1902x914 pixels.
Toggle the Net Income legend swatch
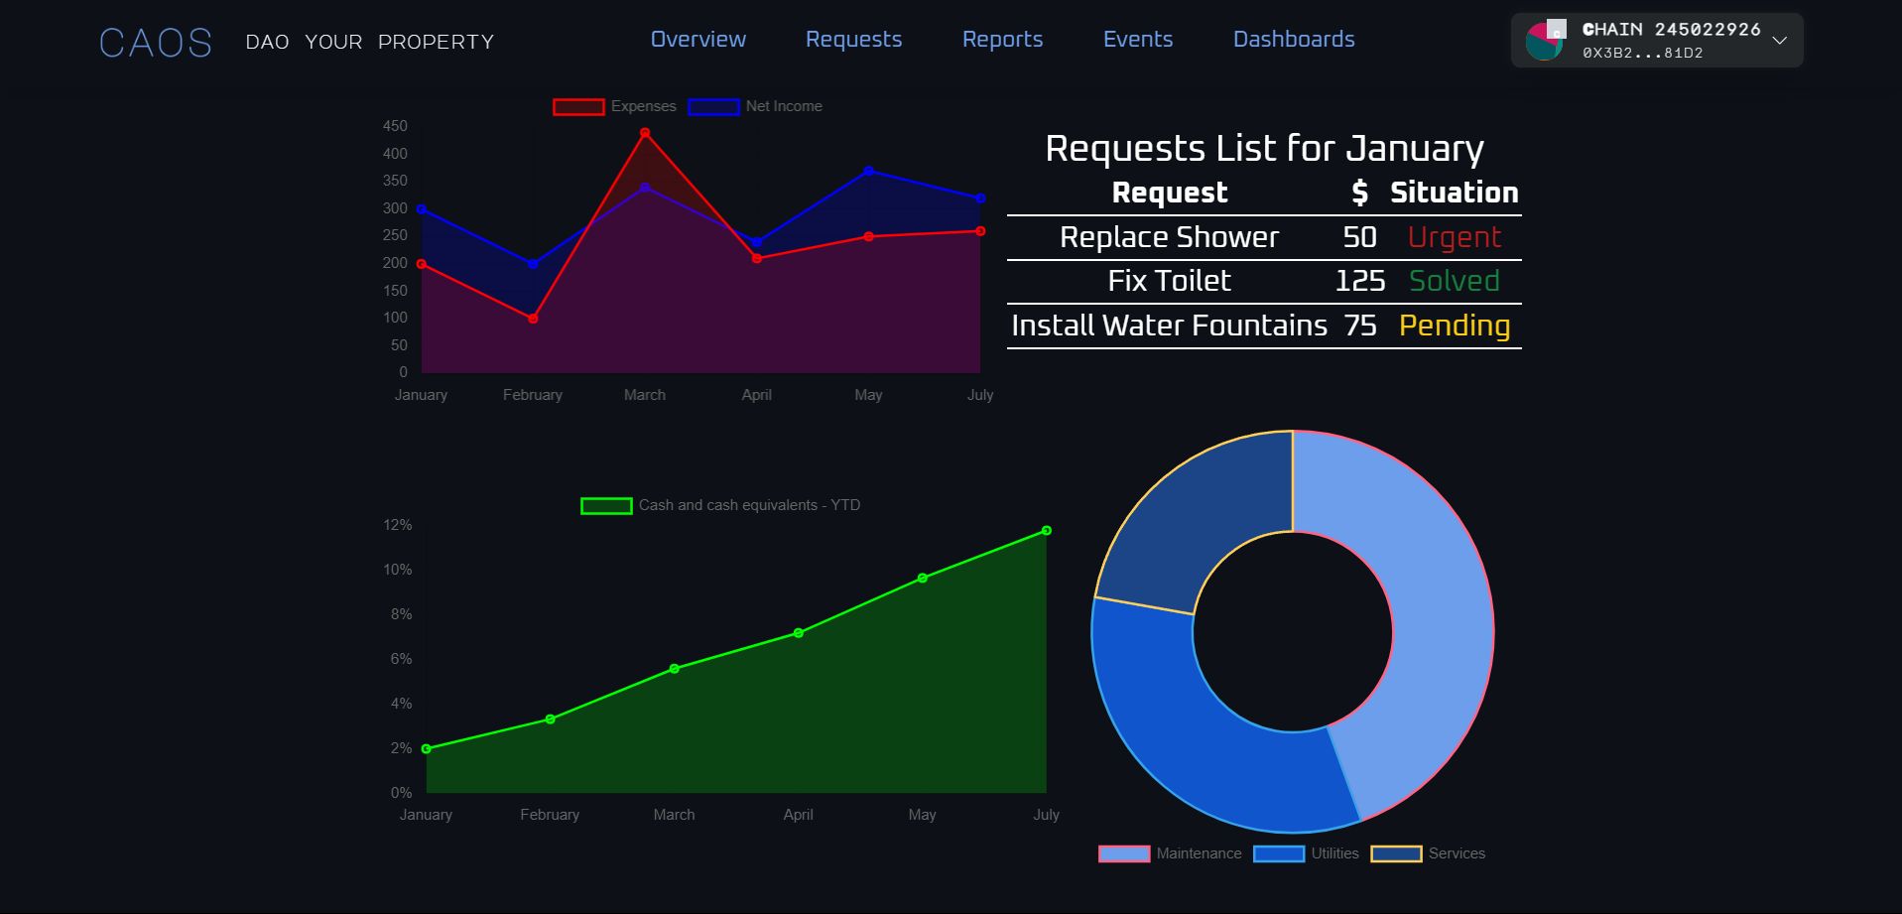click(x=713, y=107)
